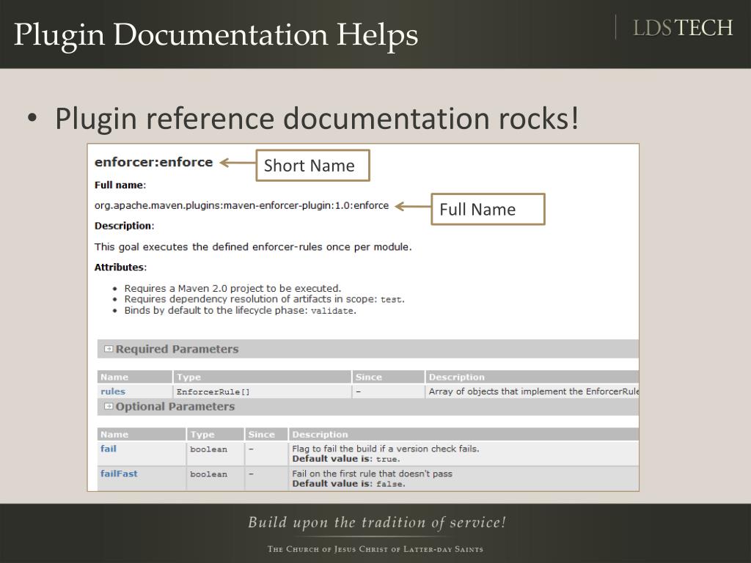Click the bold 'Full name:' label

[x=120, y=185]
